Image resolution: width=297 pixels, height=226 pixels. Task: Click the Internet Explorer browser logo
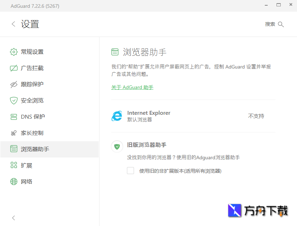coord(117,116)
